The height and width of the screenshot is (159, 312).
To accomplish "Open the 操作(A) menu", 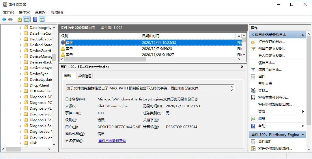I will point(24,12).
